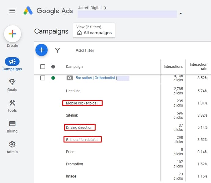Open the hamburger main menu
The width and height of the screenshot is (211, 183).
(x=12, y=11)
